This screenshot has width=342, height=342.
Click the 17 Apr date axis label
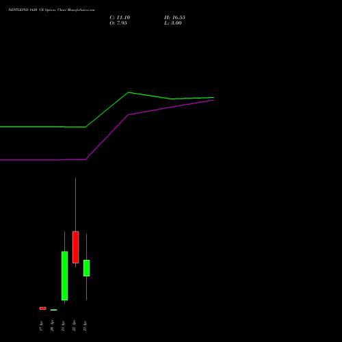point(41,326)
